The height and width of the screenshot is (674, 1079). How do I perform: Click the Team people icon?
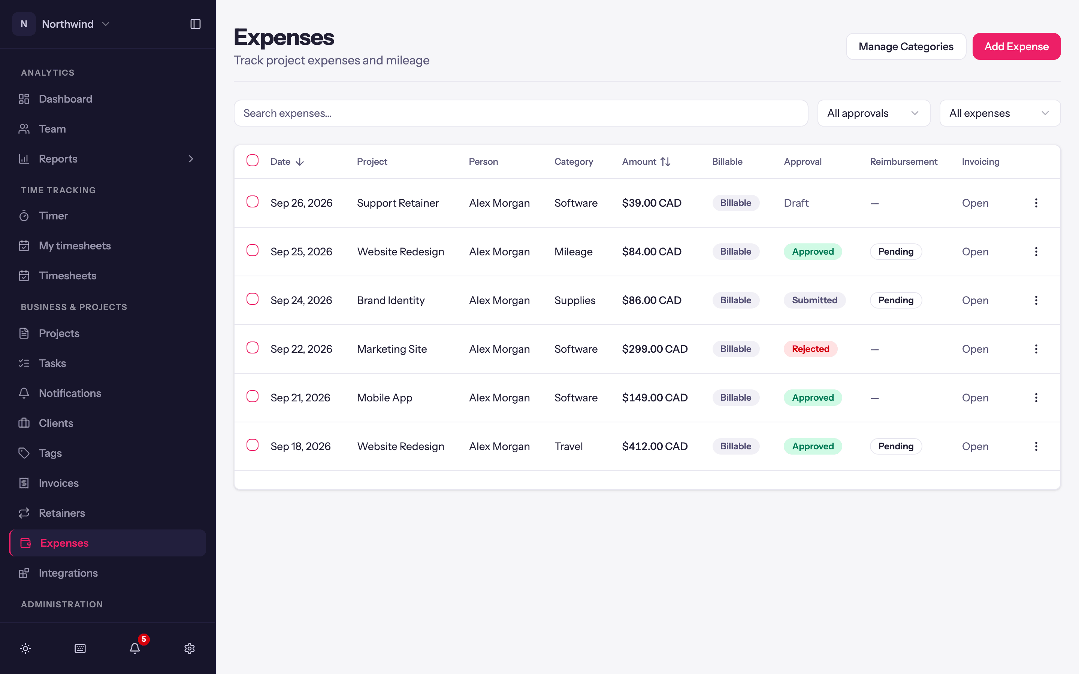tap(24, 129)
